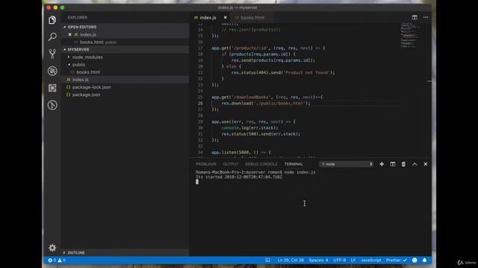Click the feedback smiley in status bar
Viewport: 478px width, 268px height.
pos(415,260)
